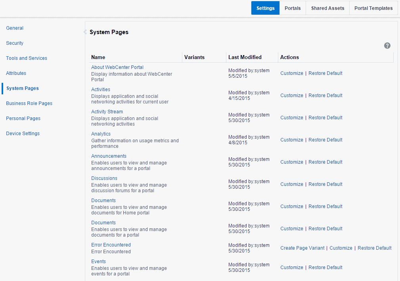
Task: Open the Analytics system page link
Action: (101, 134)
